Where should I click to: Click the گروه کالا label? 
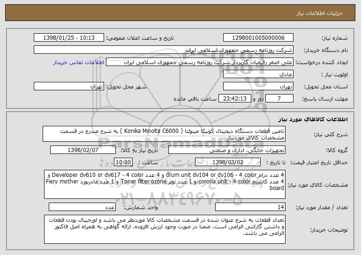(x=337, y=151)
